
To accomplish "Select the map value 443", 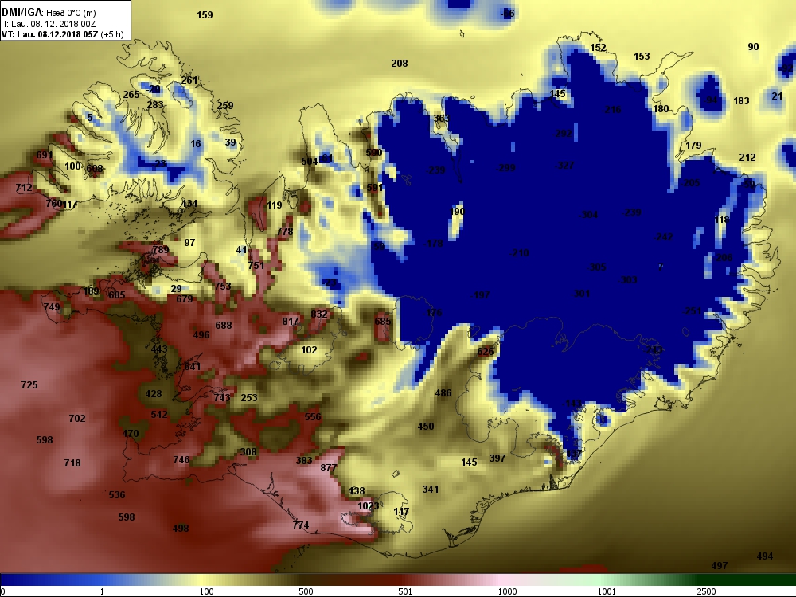I will point(159,349).
